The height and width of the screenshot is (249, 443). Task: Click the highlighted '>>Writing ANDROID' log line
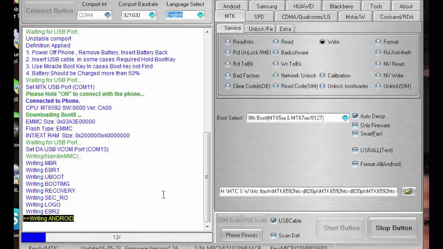click(x=48, y=218)
